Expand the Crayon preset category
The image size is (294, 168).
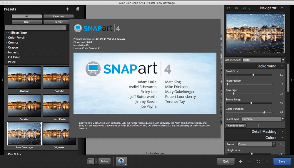click(x=6, y=47)
